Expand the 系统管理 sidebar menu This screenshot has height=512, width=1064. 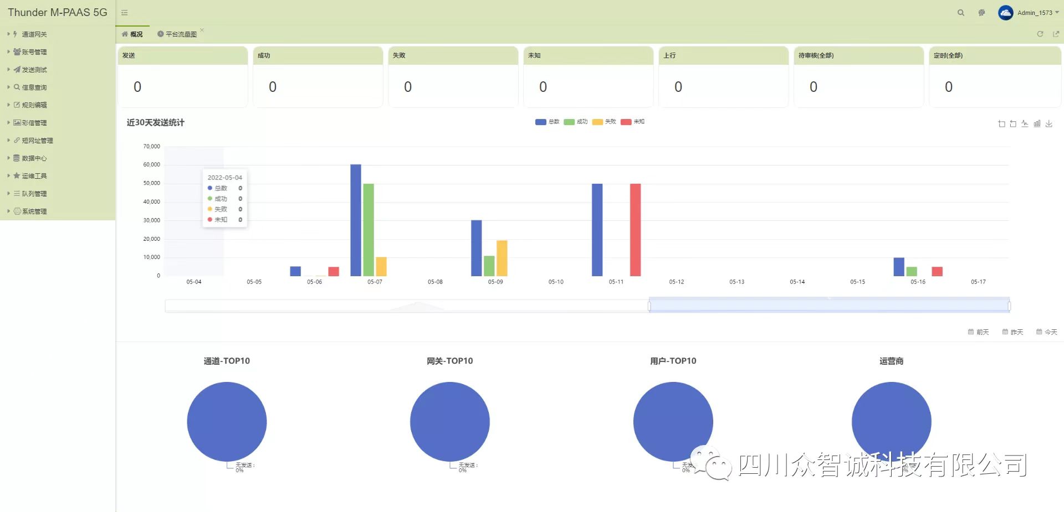[34, 211]
